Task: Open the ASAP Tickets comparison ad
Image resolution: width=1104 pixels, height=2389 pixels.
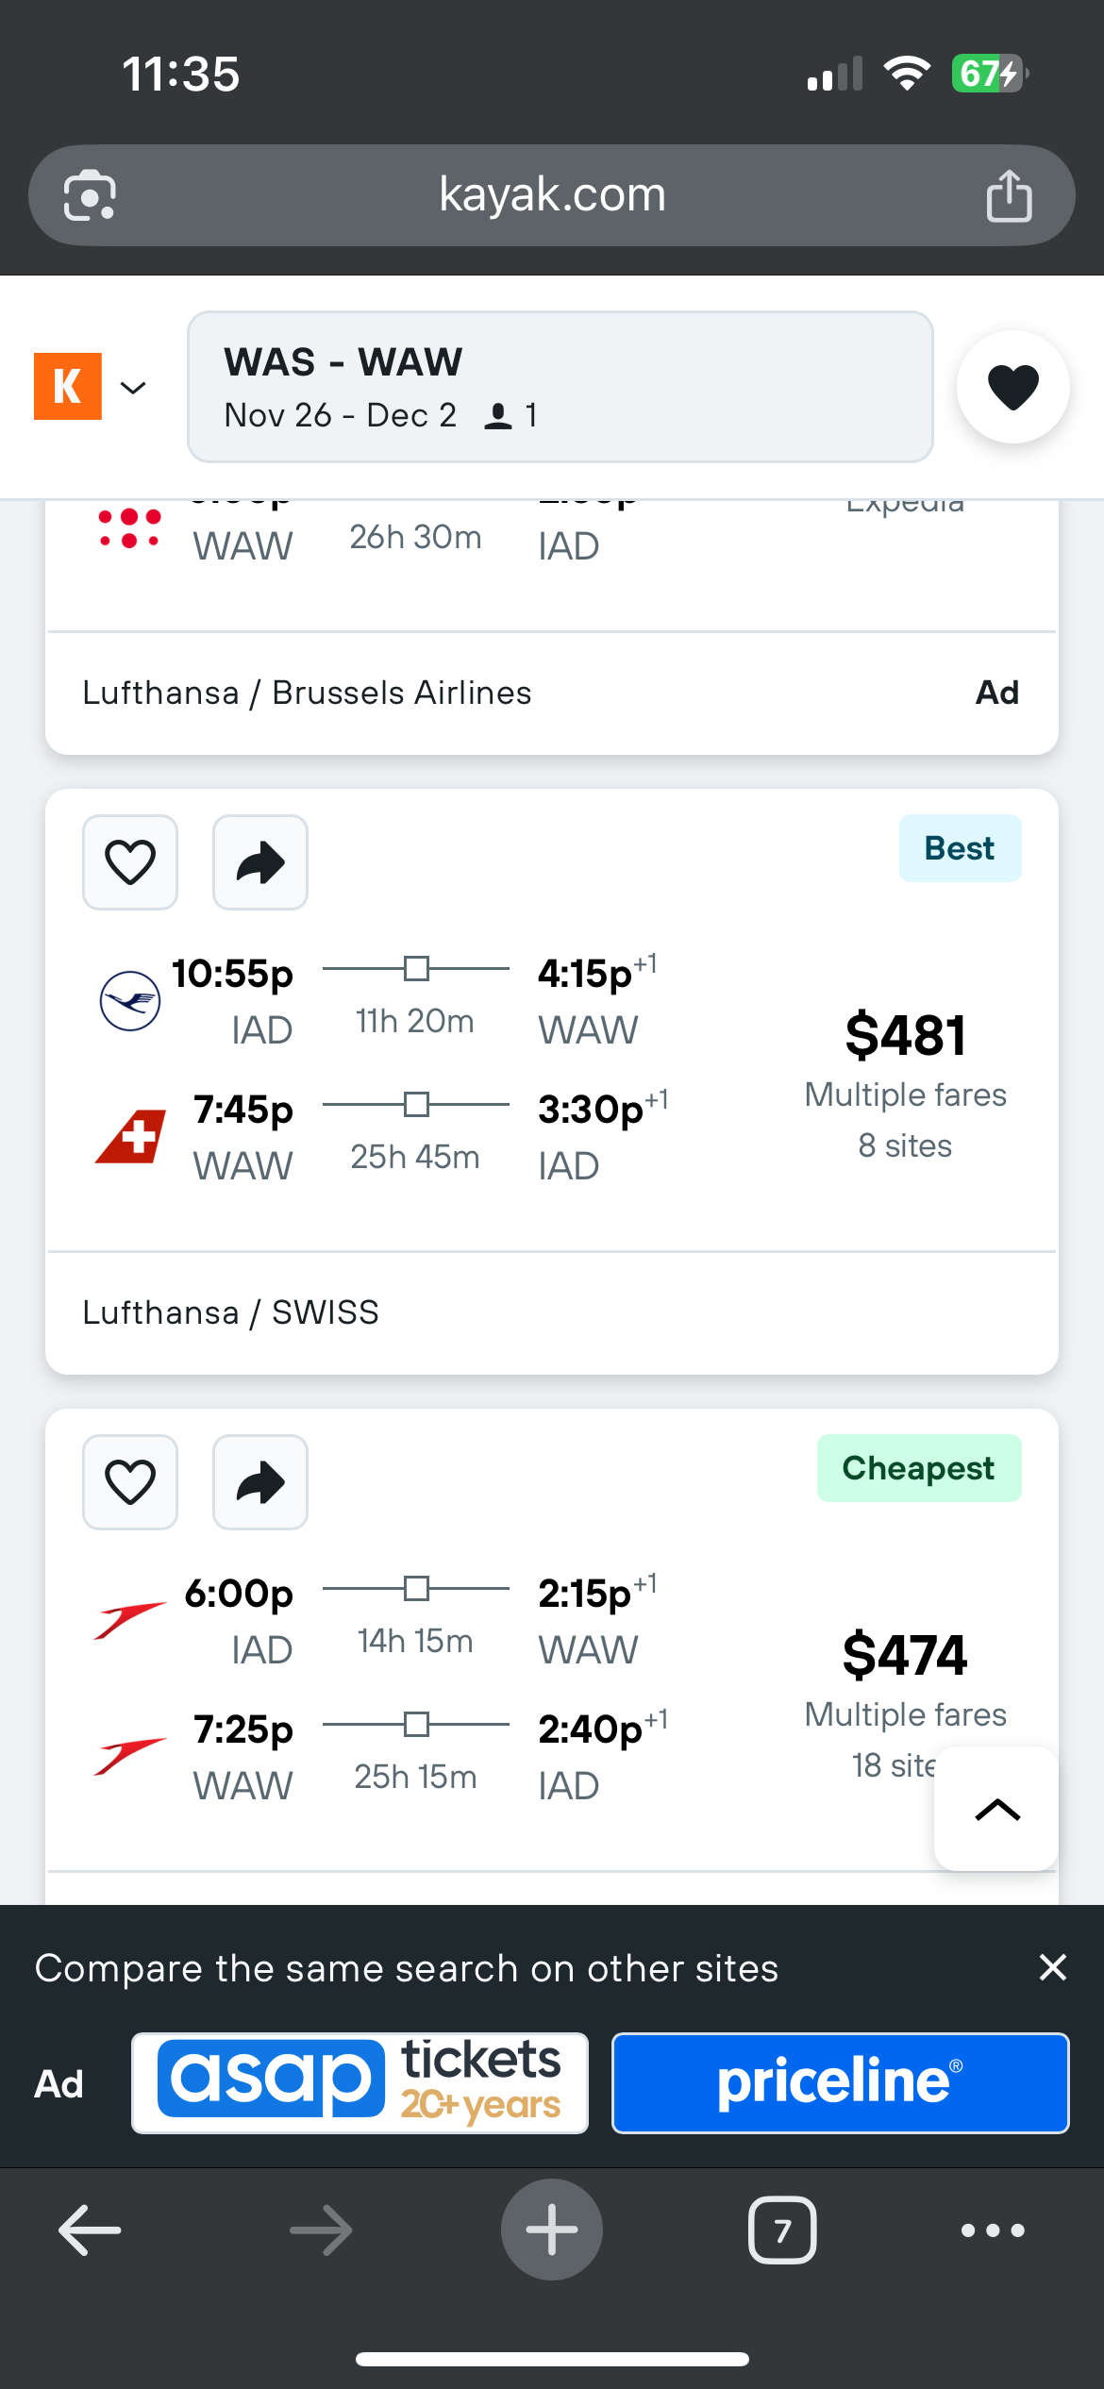Action: tap(360, 2083)
